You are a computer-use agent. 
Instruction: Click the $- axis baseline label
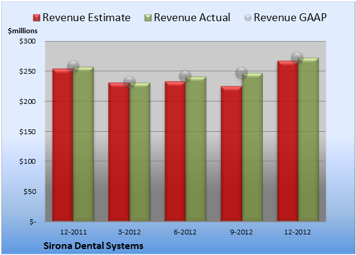click(x=33, y=222)
